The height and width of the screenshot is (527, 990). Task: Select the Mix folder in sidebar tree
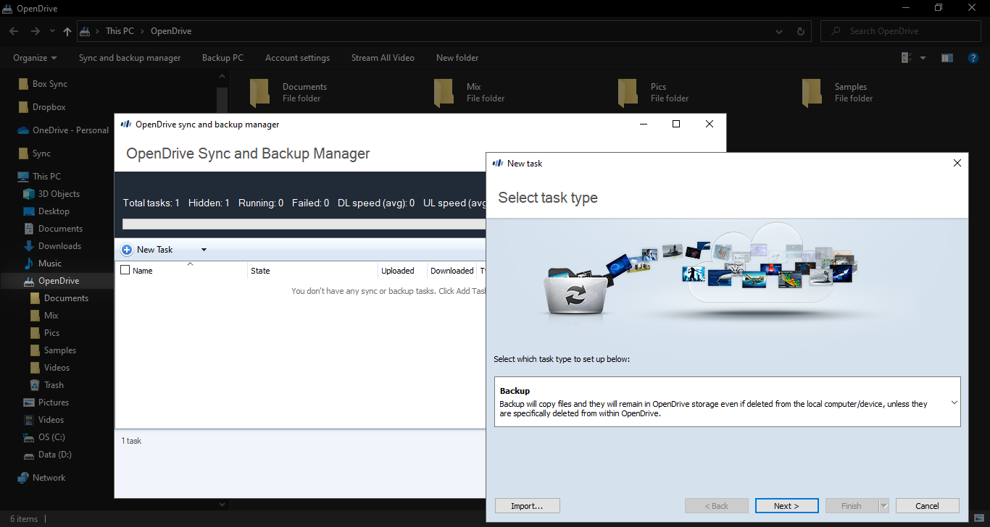point(51,316)
